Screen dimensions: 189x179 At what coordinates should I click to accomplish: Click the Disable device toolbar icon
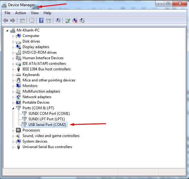pyautogui.click(x=82, y=20)
